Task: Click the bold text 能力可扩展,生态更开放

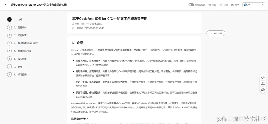Action: click(88, 82)
